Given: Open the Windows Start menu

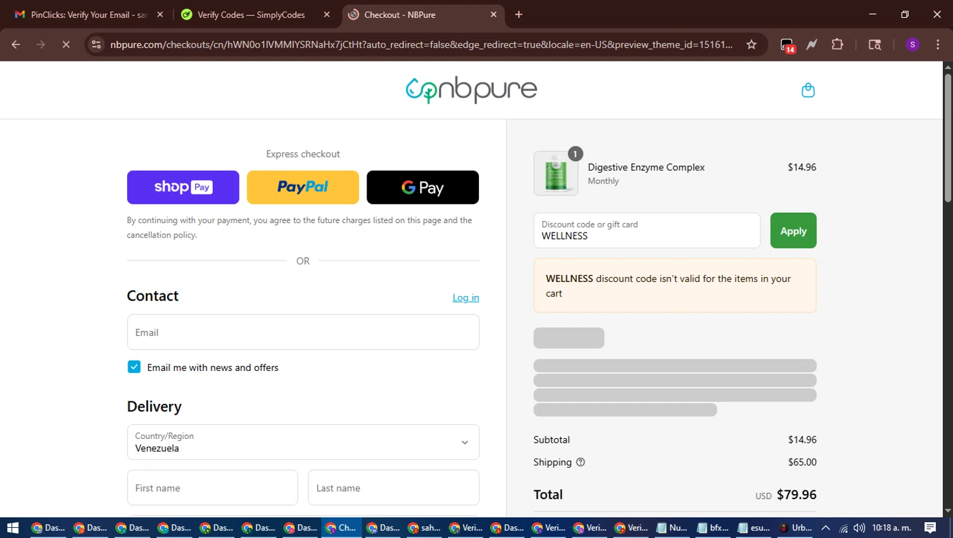Looking at the screenshot, I should [x=13, y=528].
